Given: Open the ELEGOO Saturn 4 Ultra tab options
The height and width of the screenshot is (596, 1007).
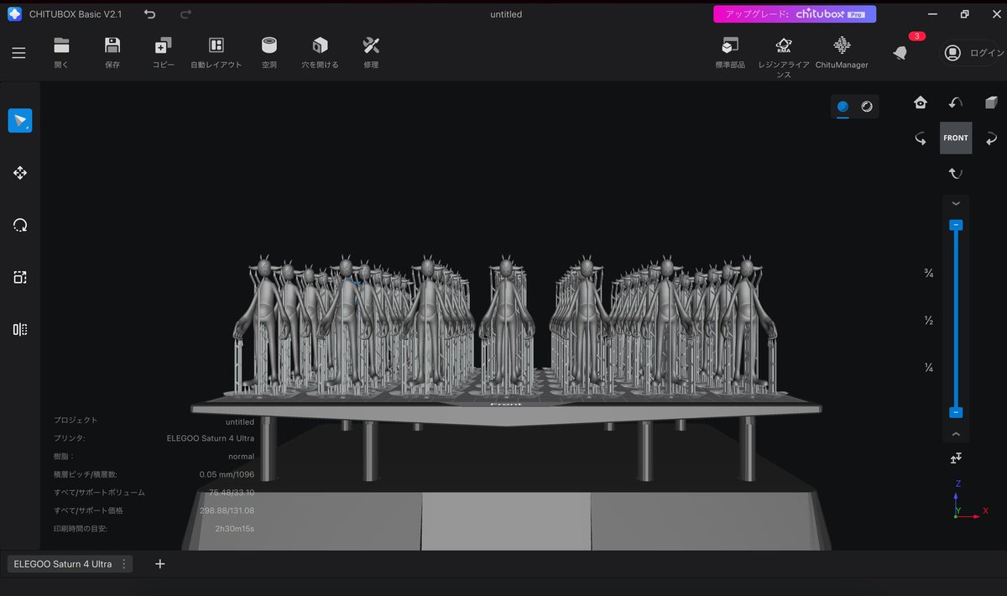Looking at the screenshot, I should click(x=124, y=564).
